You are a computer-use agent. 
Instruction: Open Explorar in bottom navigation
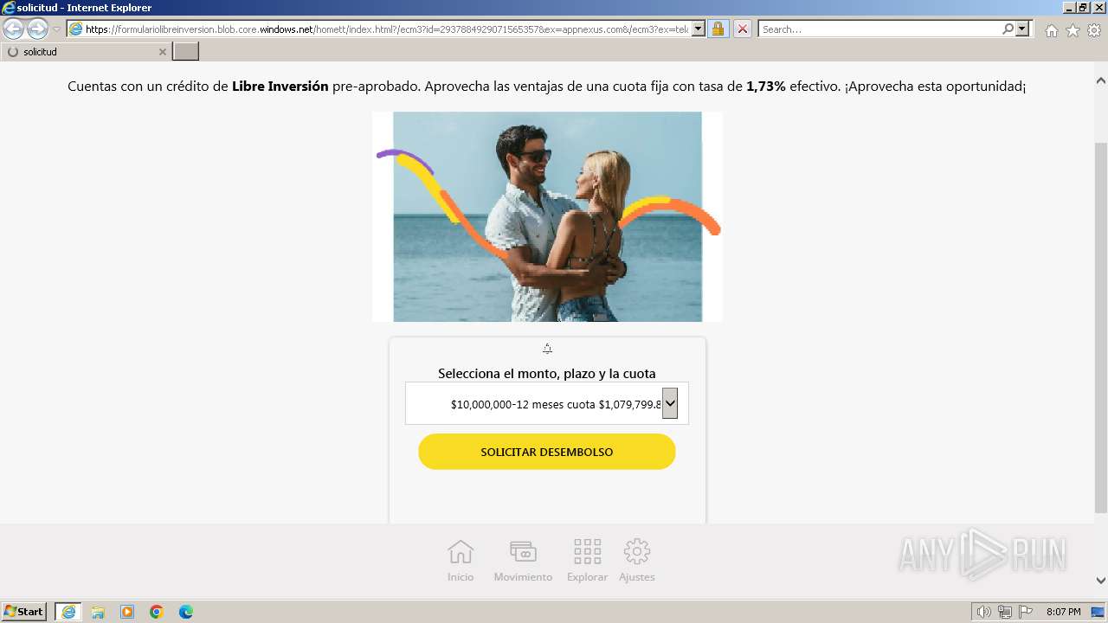(587, 561)
